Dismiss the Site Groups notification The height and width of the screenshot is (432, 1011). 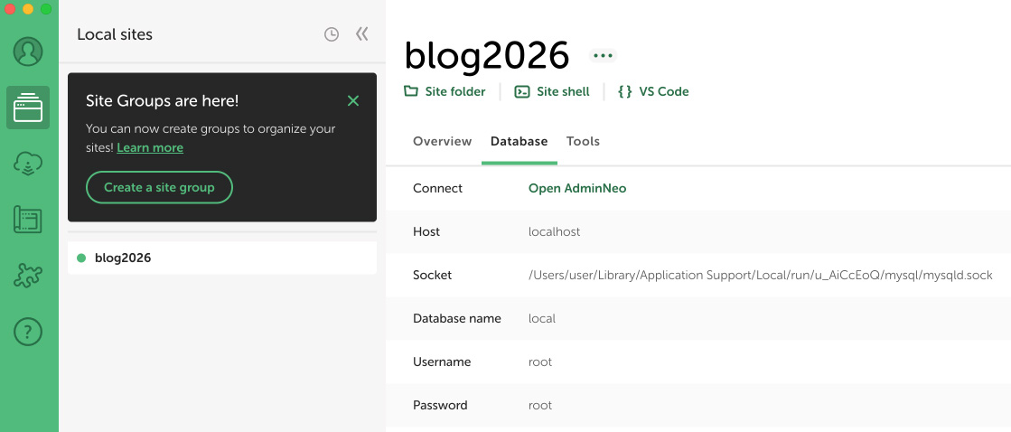[x=353, y=100]
